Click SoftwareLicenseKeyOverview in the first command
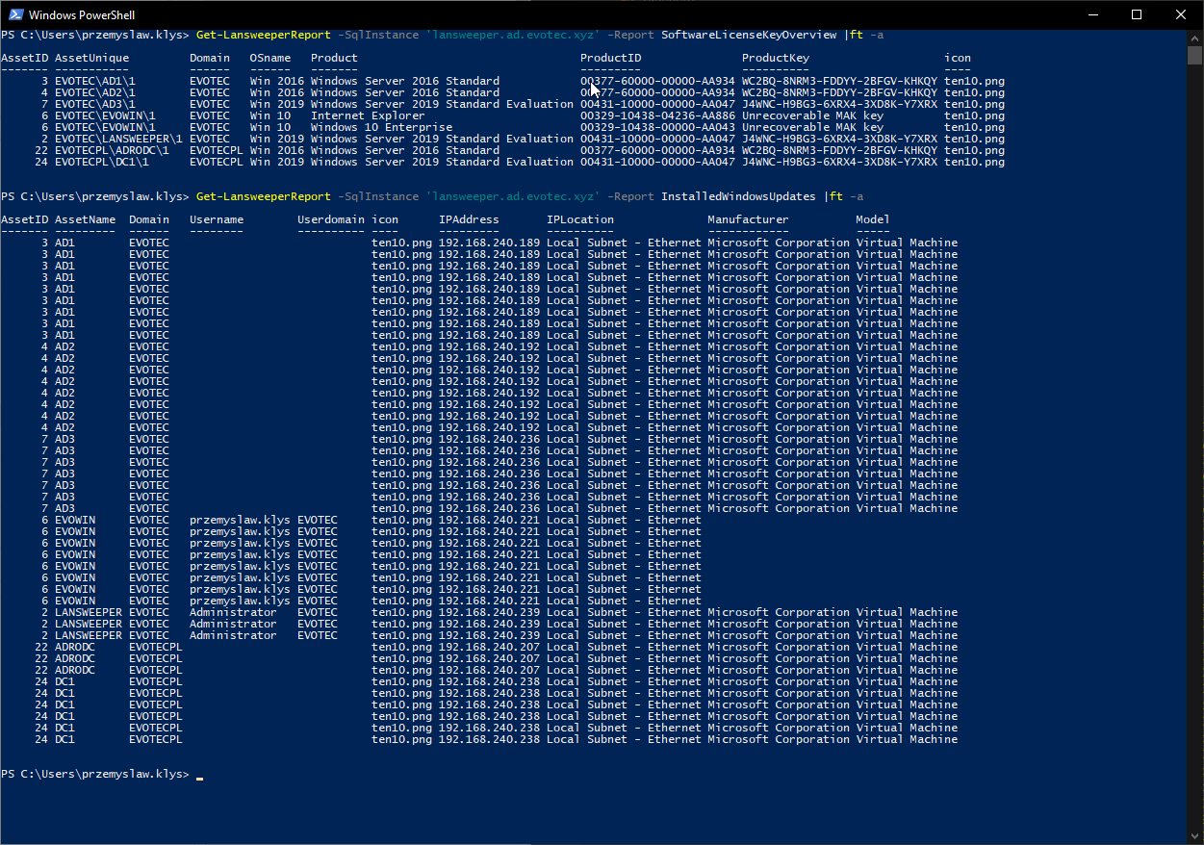 (x=749, y=35)
